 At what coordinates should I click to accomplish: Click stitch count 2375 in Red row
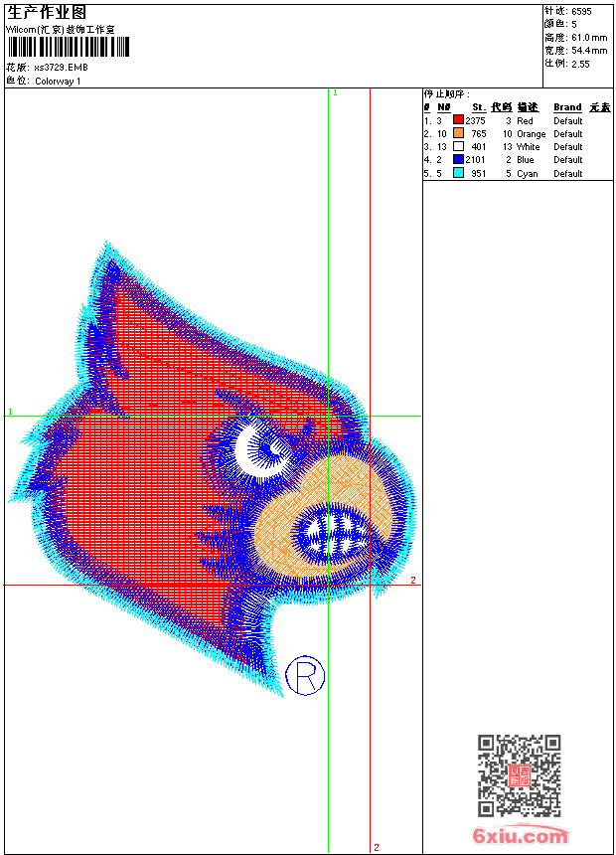point(475,121)
